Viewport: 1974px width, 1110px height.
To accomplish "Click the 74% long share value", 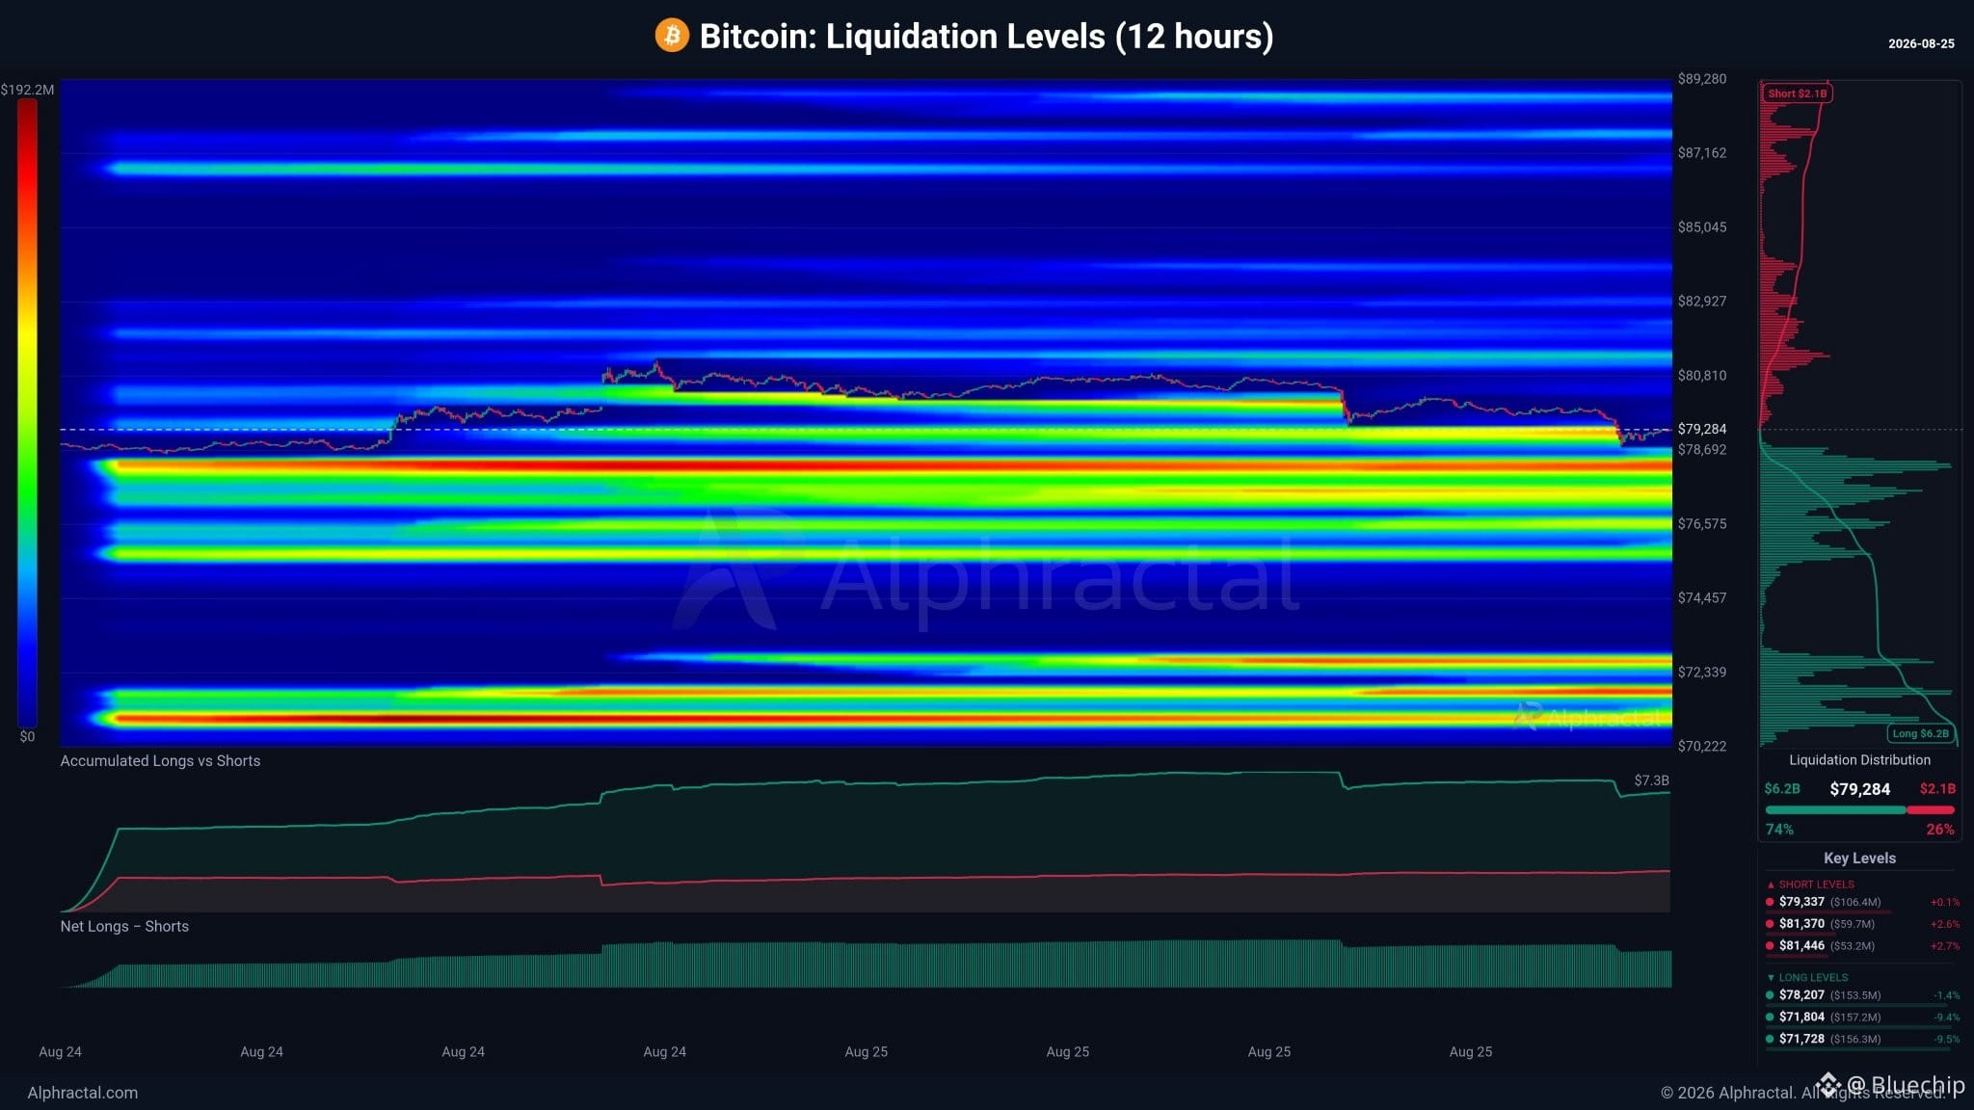I will (1779, 830).
